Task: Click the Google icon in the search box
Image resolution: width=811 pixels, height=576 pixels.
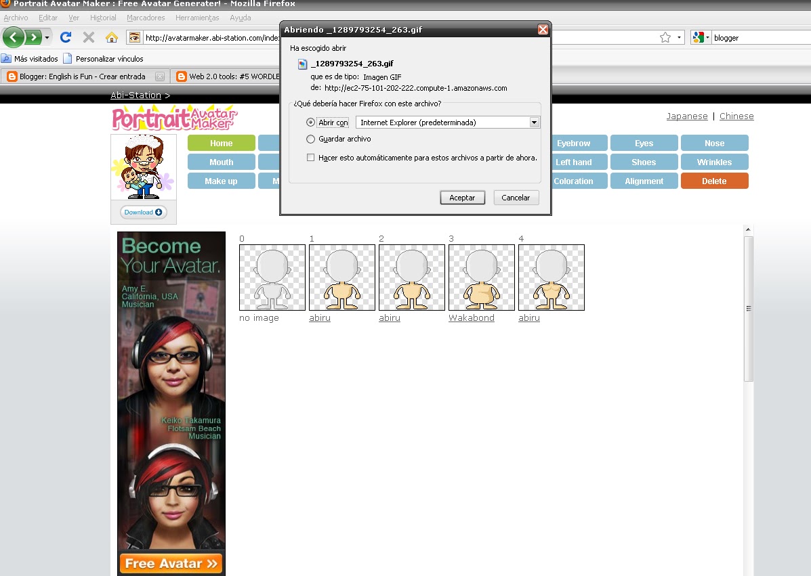Action: coord(698,38)
